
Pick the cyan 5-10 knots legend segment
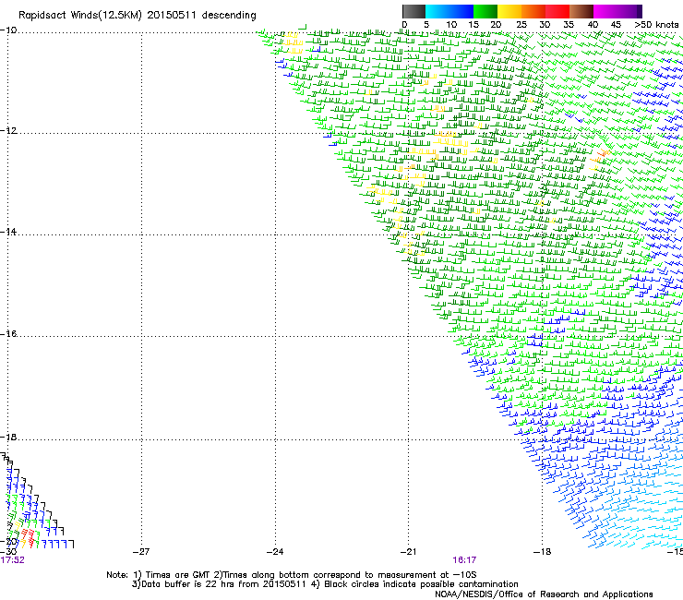pos(437,11)
